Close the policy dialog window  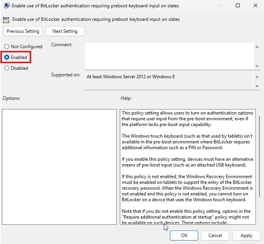[x=256, y=5]
